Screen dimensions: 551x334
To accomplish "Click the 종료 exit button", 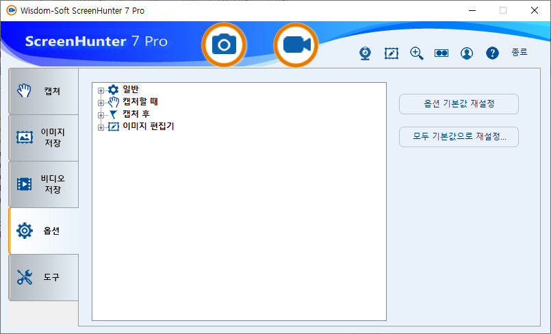I will pos(520,52).
